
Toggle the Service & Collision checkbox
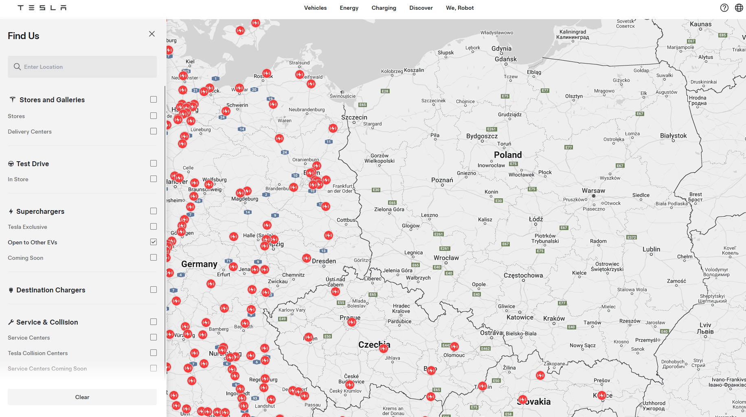click(154, 322)
